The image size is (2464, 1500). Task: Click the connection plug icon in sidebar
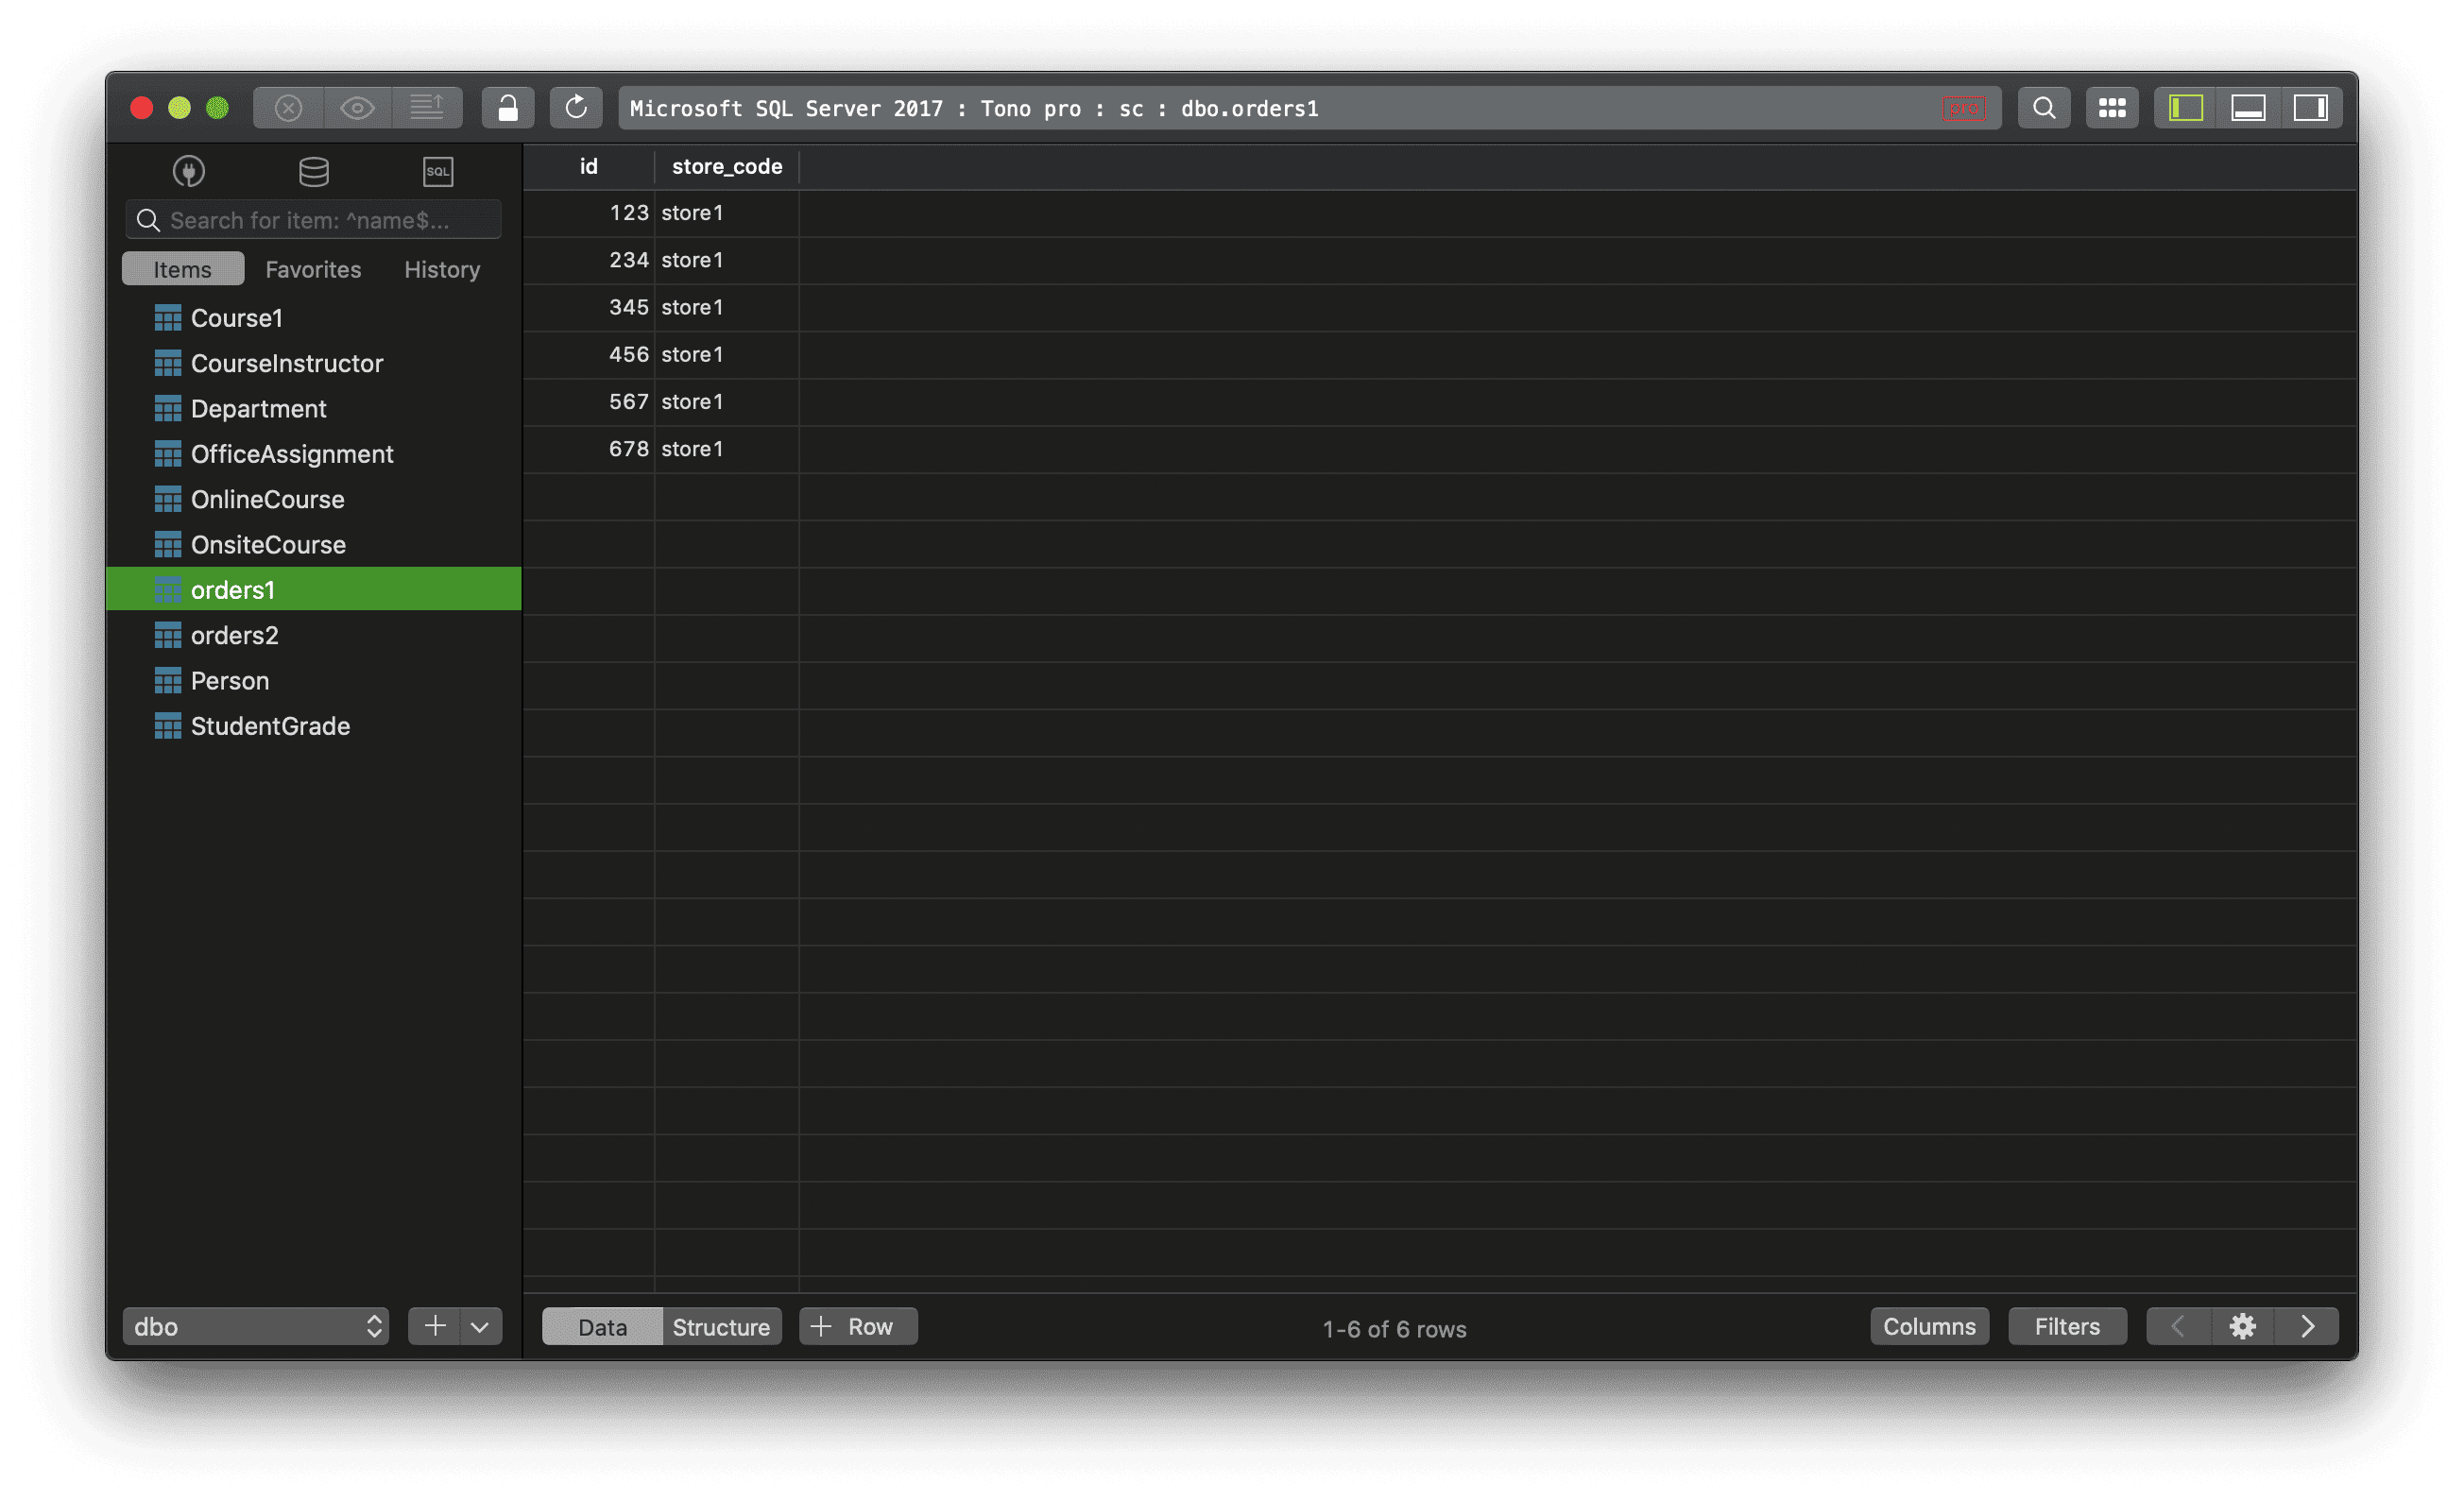tap(189, 171)
